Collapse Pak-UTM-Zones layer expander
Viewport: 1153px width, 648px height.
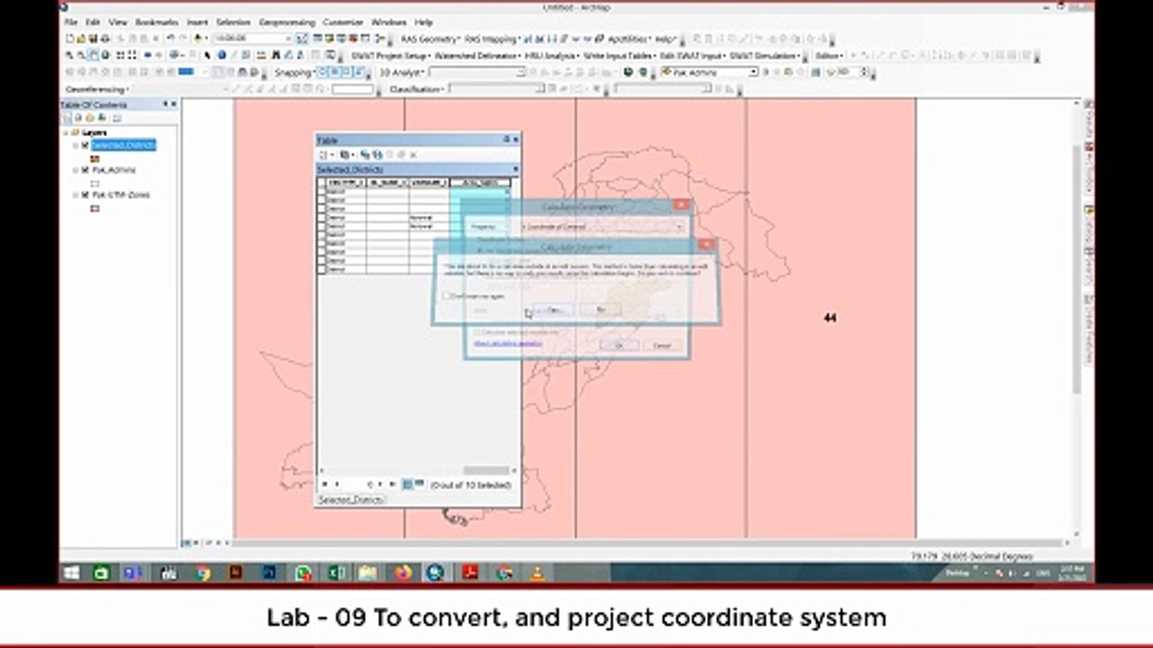pyautogui.click(x=76, y=195)
